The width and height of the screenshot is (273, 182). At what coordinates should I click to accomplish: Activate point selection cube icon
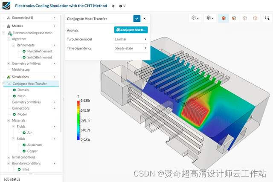(x=255, y=18)
